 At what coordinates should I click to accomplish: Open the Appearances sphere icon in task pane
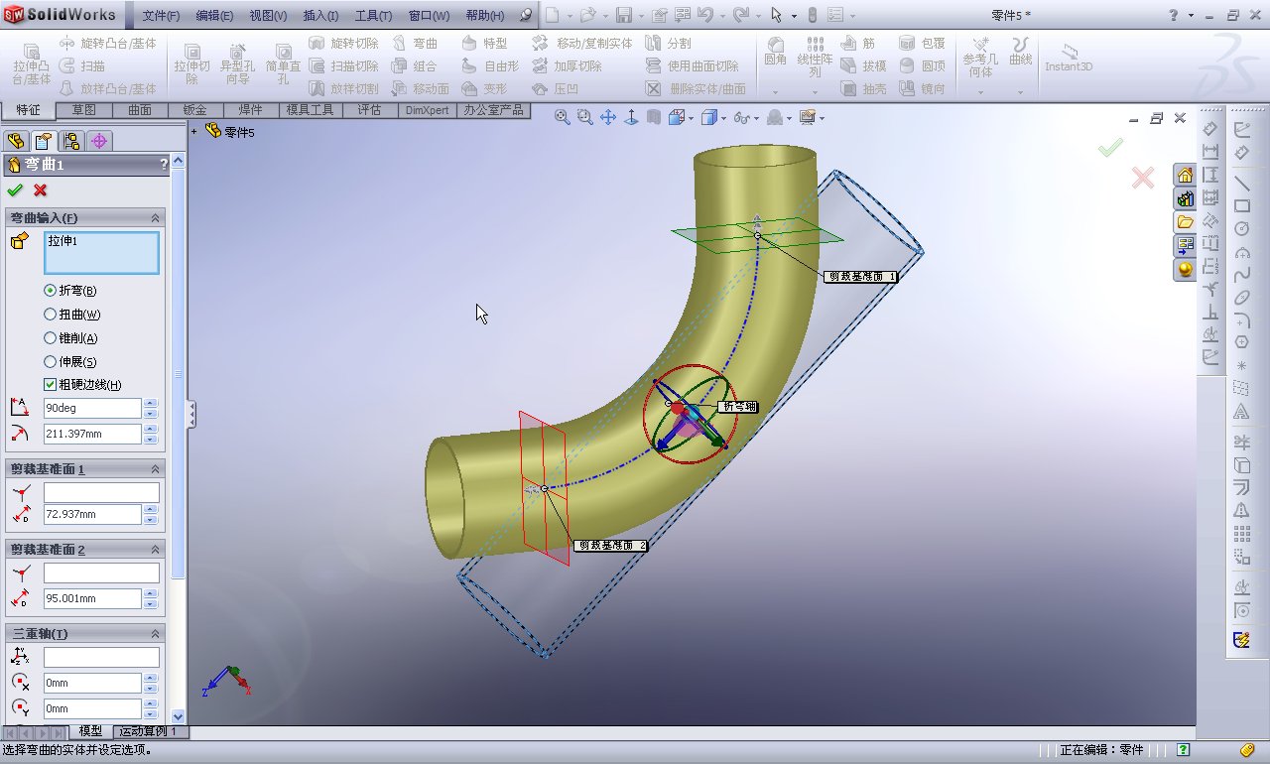[1185, 270]
